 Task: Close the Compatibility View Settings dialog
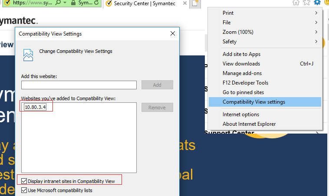click(x=173, y=33)
